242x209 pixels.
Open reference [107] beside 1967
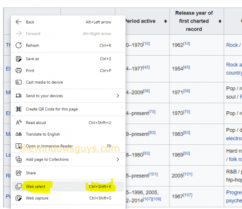(x=188, y=195)
